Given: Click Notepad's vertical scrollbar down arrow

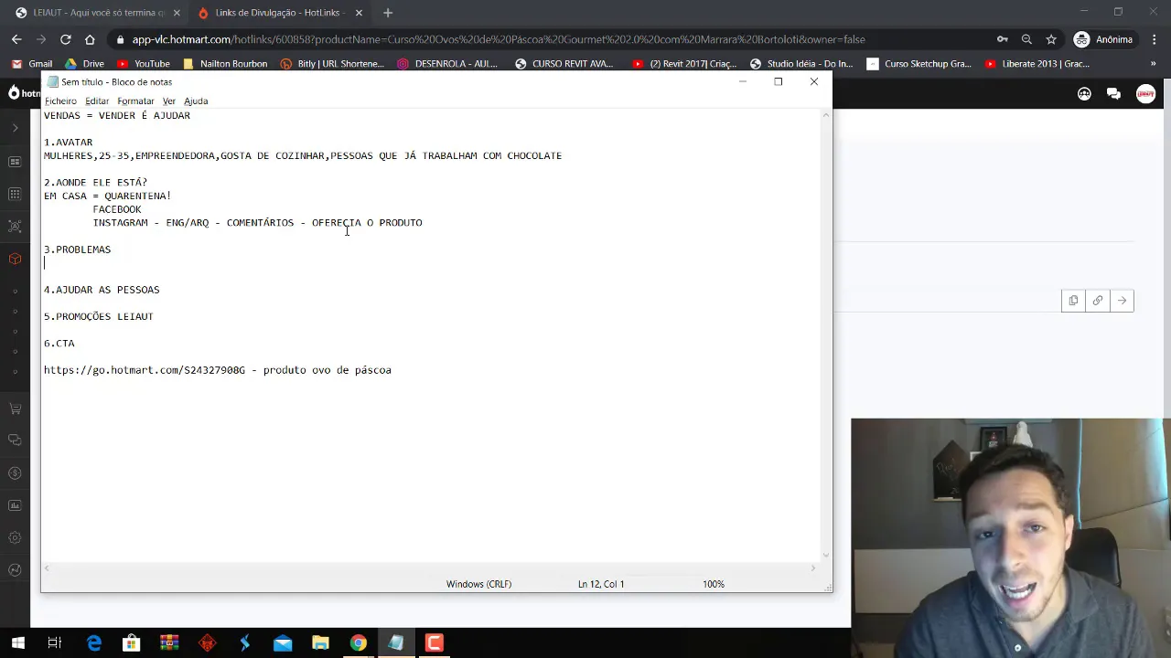Looking at the screenshot, I should pos(827,554).
